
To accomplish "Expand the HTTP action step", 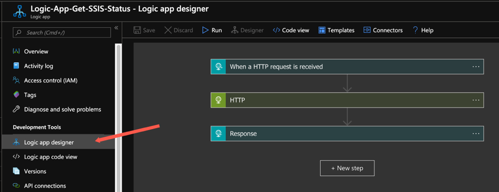I will point(347,100).
